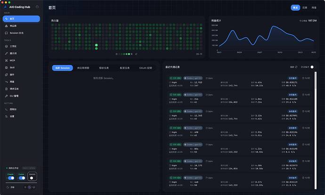325x195 pixels.
Task: Click the proxy records vertical scrollbar
Action: pyautogui.click(x=316, y=130)
